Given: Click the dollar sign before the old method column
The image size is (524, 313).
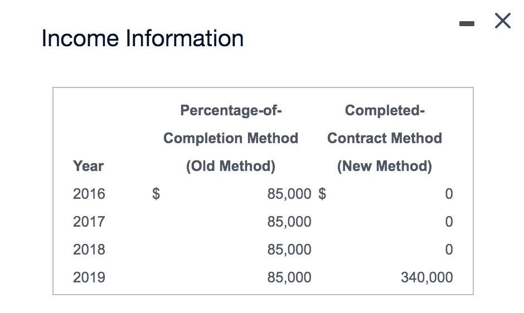Looking at the screenshot, I should pos(157,194).
